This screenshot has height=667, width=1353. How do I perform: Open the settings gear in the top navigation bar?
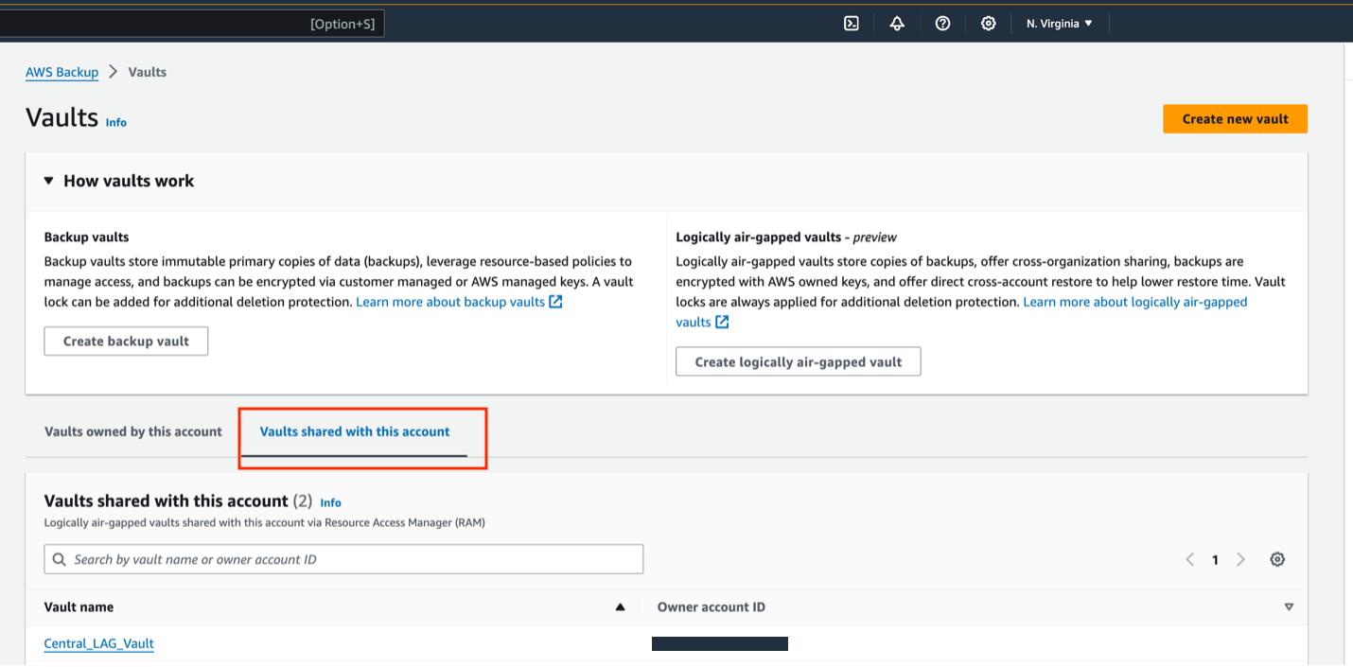(x=988, y=23)
